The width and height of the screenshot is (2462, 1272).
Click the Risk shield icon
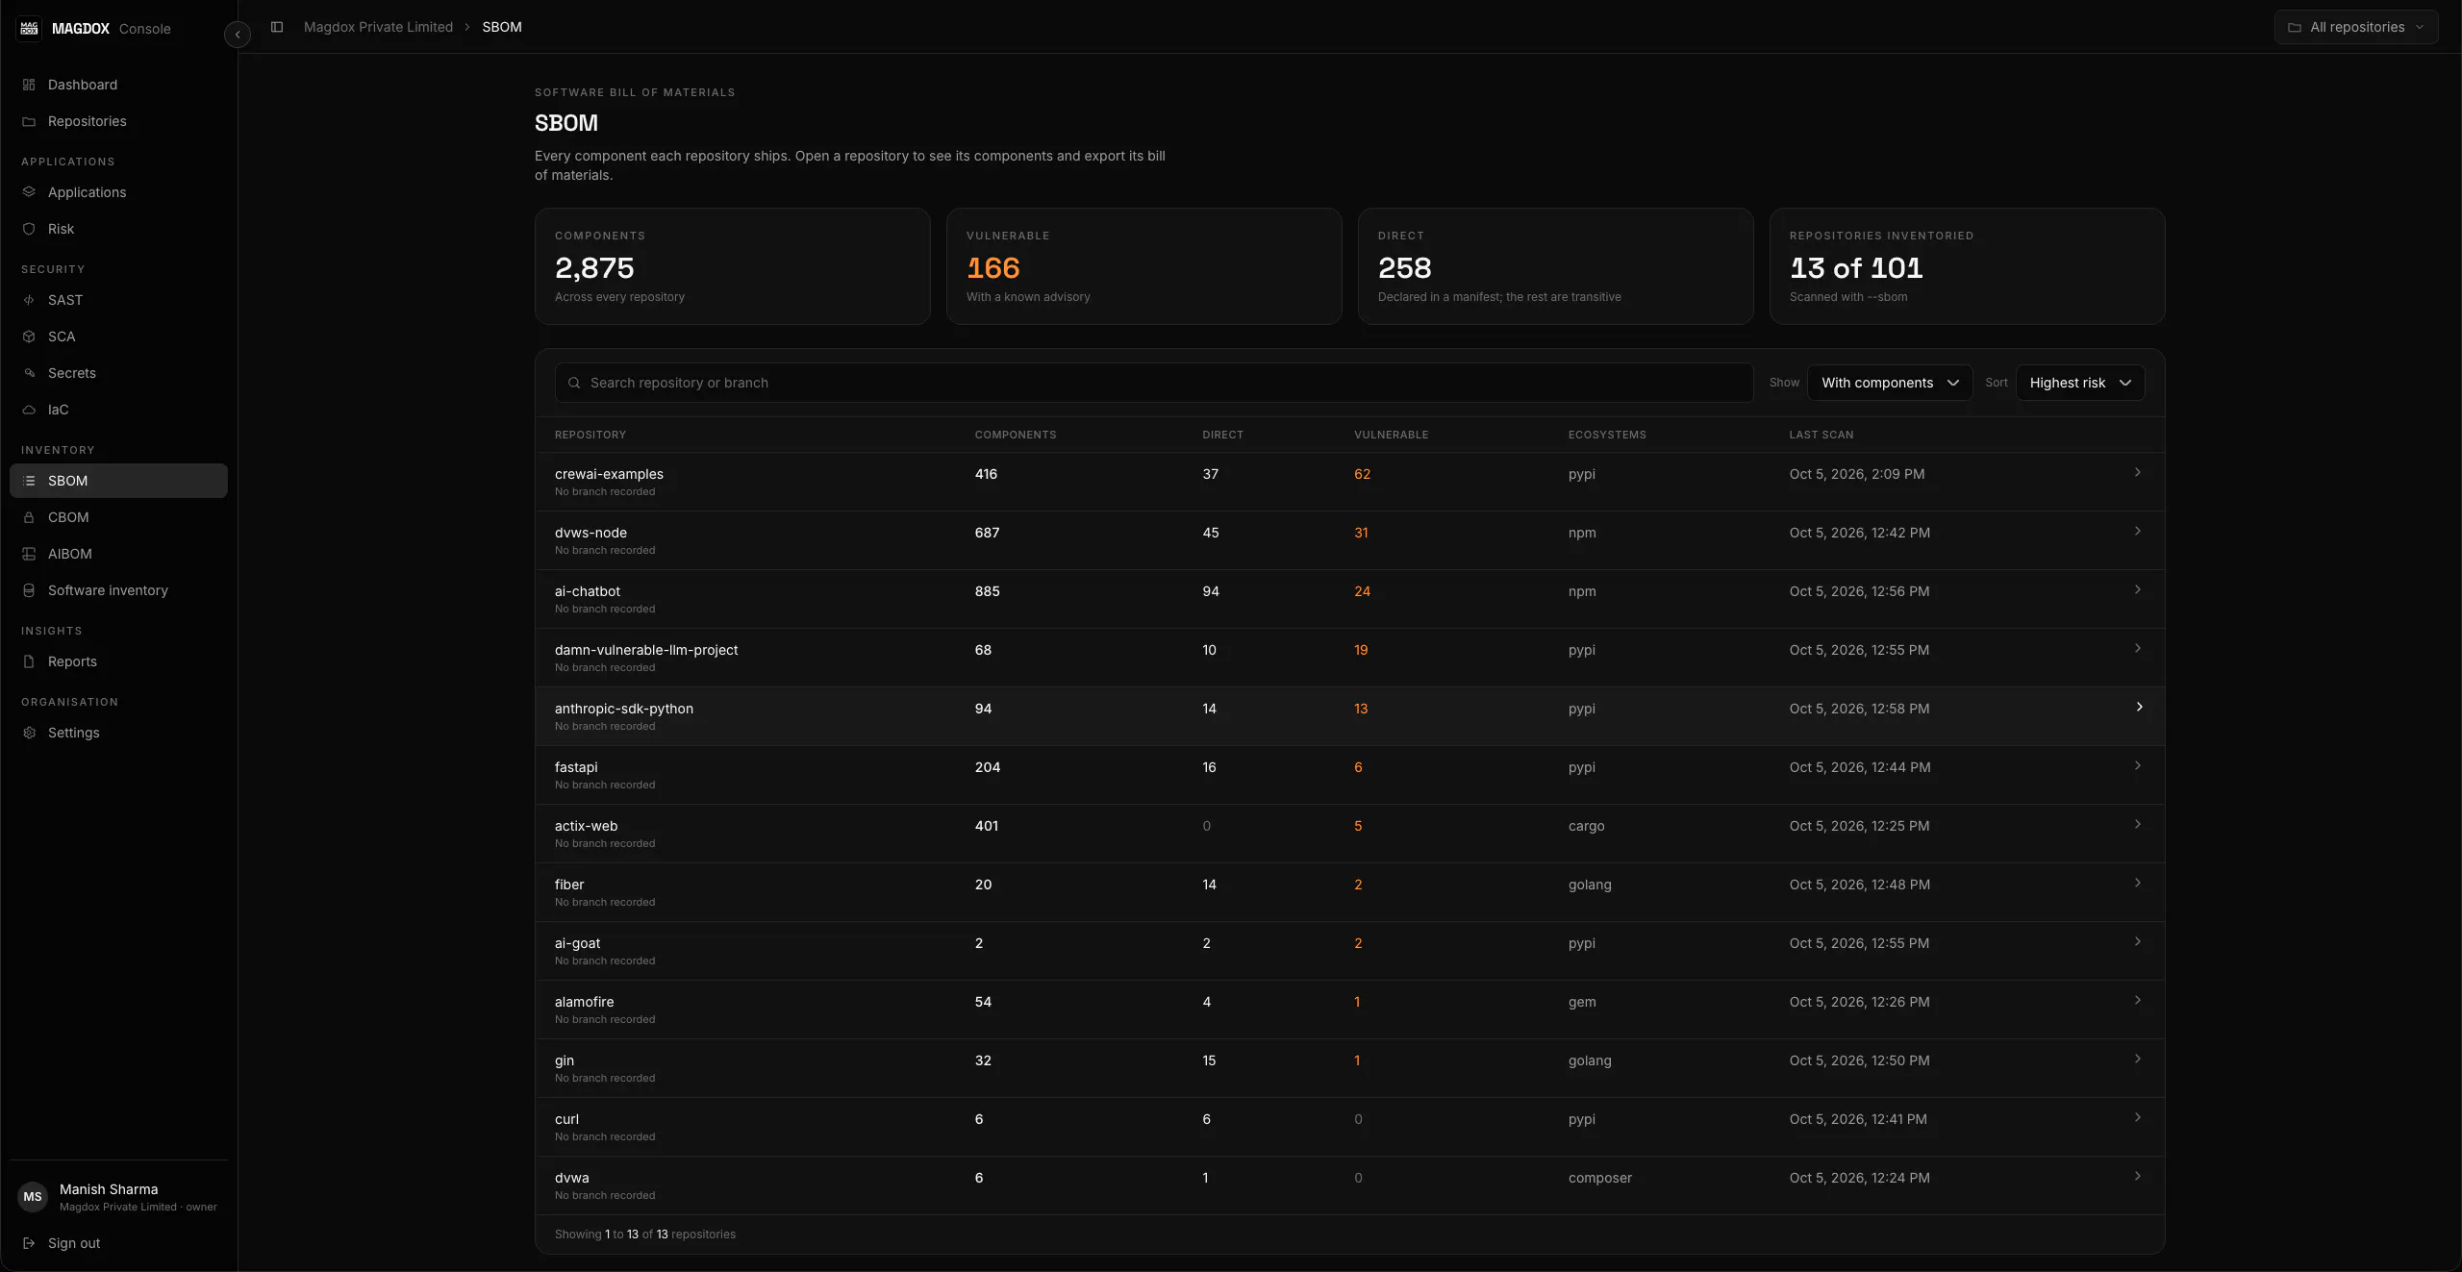29,229
